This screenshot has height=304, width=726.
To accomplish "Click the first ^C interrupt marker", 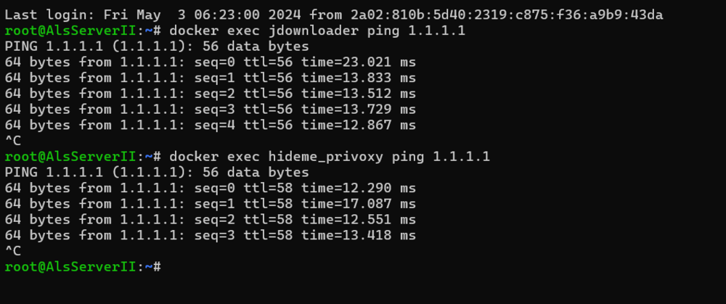I will pos(13,141).
